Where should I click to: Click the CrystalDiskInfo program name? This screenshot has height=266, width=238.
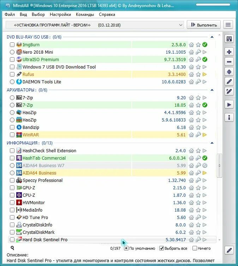[37, 225]
